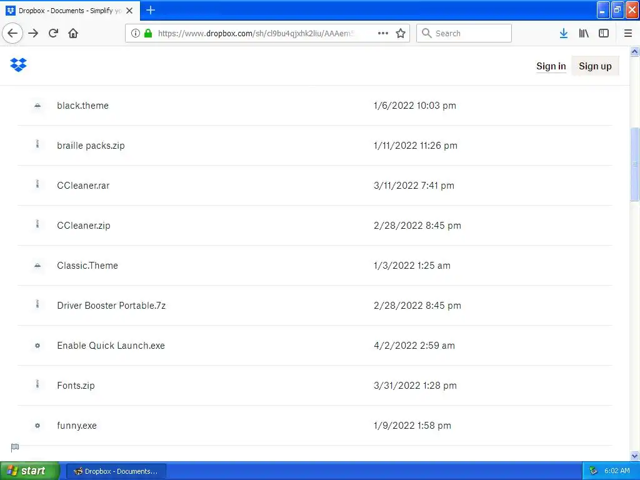Click the date 1/9/2022 1:58 pm

tap(412, 426)
